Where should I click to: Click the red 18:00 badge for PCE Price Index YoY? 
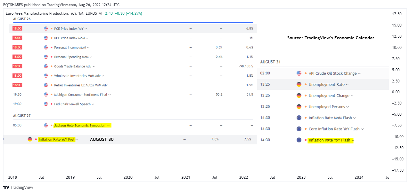(17, 28)
